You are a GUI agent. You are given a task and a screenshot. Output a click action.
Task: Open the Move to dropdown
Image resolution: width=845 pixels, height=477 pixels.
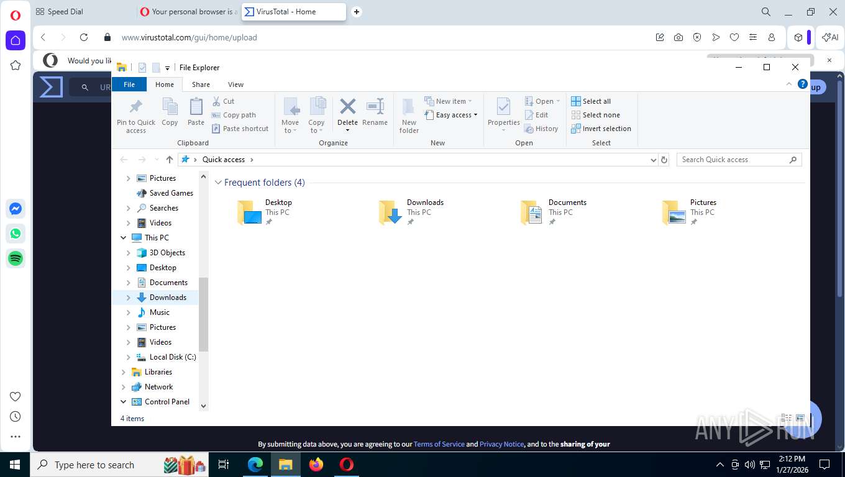click(x=290, y=116)
